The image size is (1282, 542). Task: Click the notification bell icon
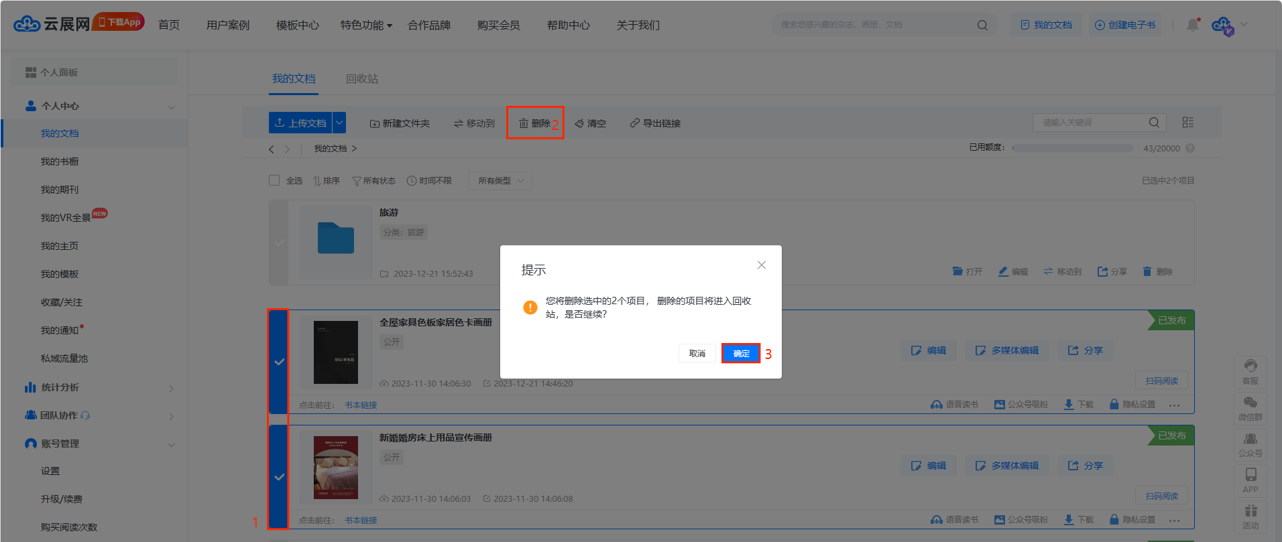point(1192,25)
